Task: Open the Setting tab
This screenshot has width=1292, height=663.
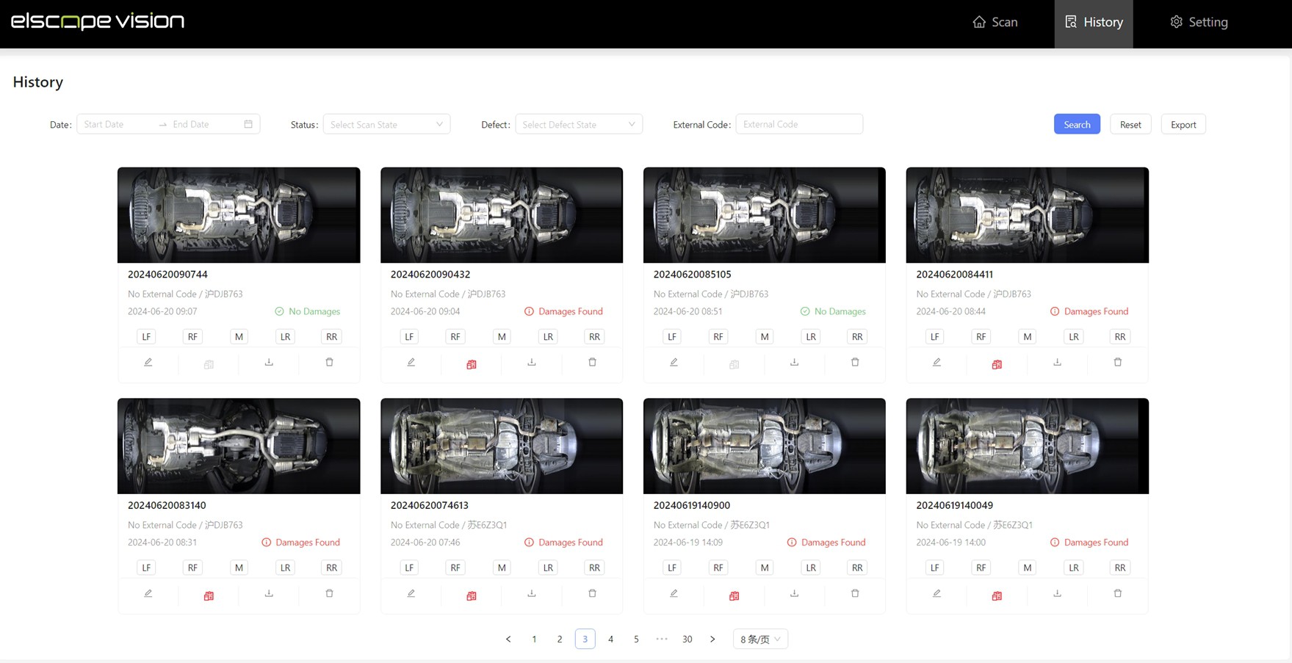Action: [x=1199, y=22]
